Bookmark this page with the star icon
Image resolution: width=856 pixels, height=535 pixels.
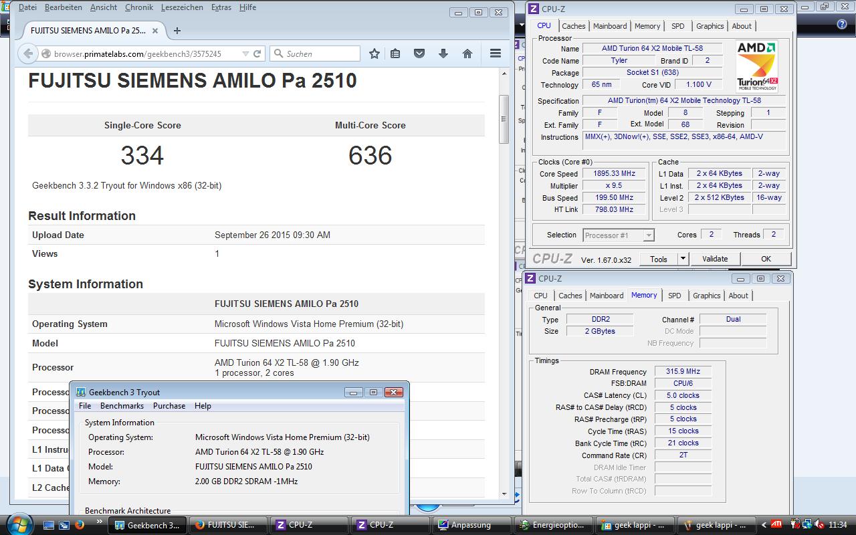point(374,53)
